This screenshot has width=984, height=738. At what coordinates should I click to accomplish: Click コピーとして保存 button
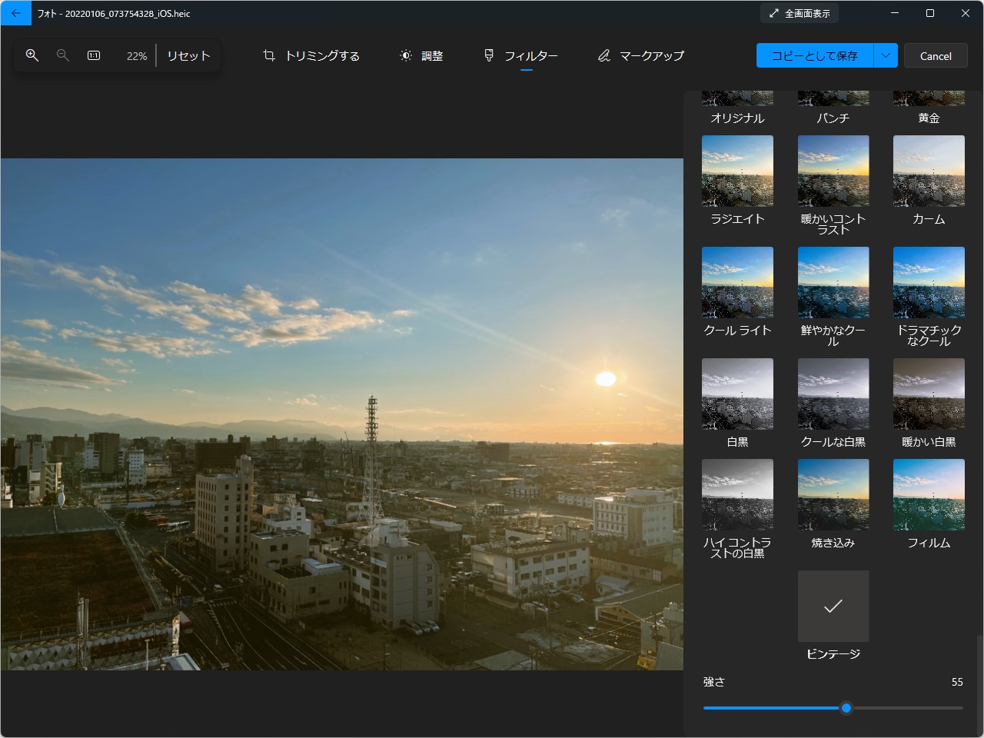pos(814,55)
